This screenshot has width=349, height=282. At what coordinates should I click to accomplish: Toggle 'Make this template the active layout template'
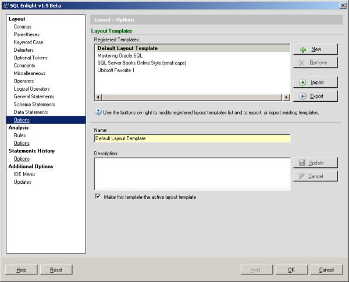(98, 197)
